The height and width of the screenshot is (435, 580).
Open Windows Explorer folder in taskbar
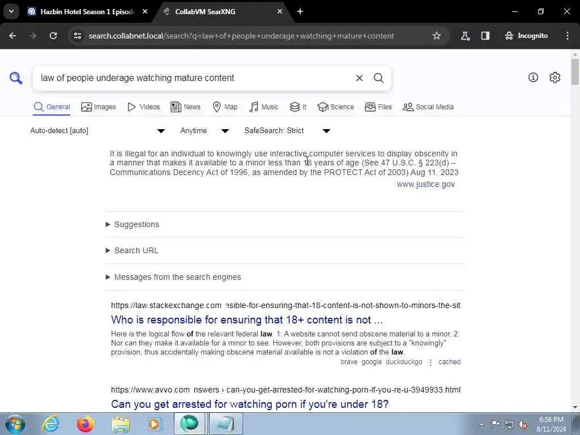[121, 424]
